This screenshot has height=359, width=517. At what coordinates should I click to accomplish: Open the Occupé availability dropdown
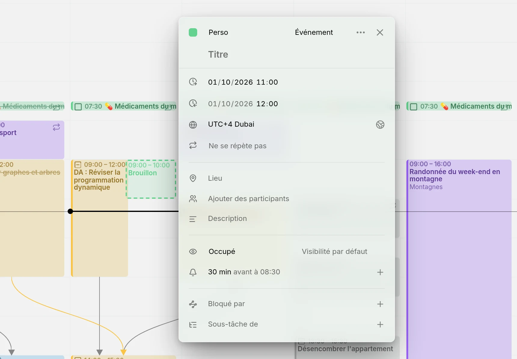[x=222, y=252]
